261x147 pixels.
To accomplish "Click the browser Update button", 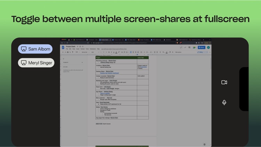I will (207, 43).
